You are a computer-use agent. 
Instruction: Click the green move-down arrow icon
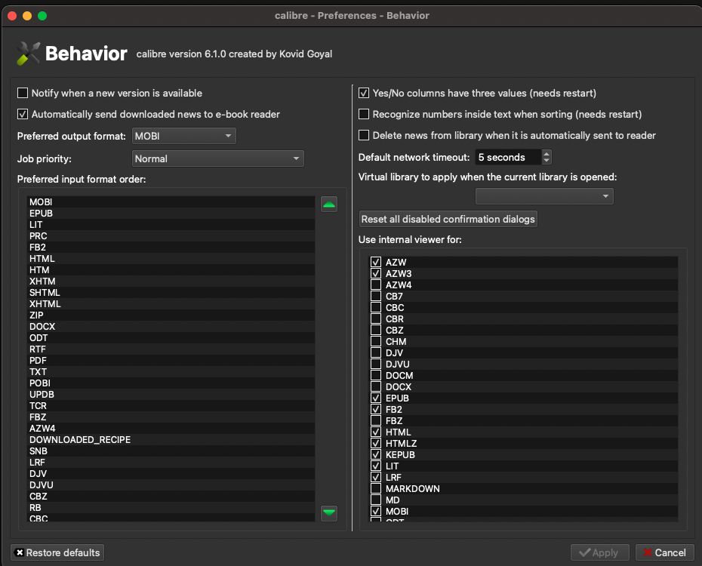329,513
